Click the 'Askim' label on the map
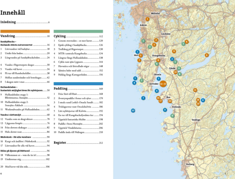 click(x=143, y=25)
